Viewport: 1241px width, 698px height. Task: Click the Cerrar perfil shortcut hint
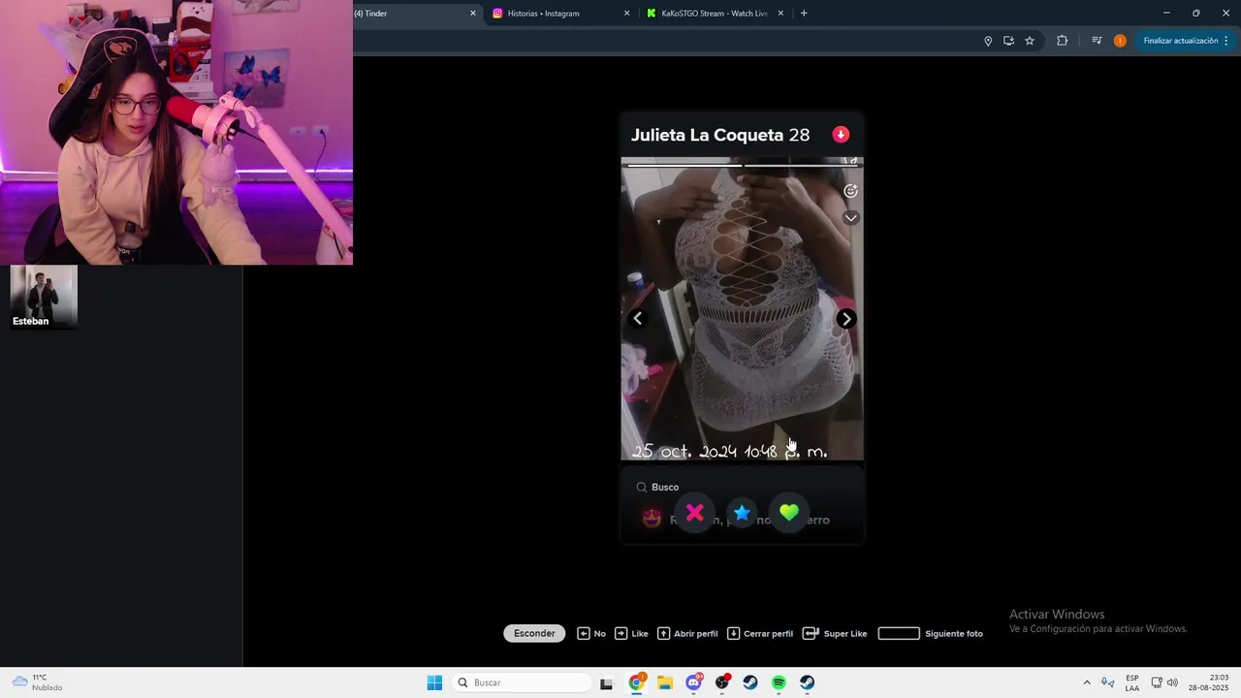coord(760,633)
